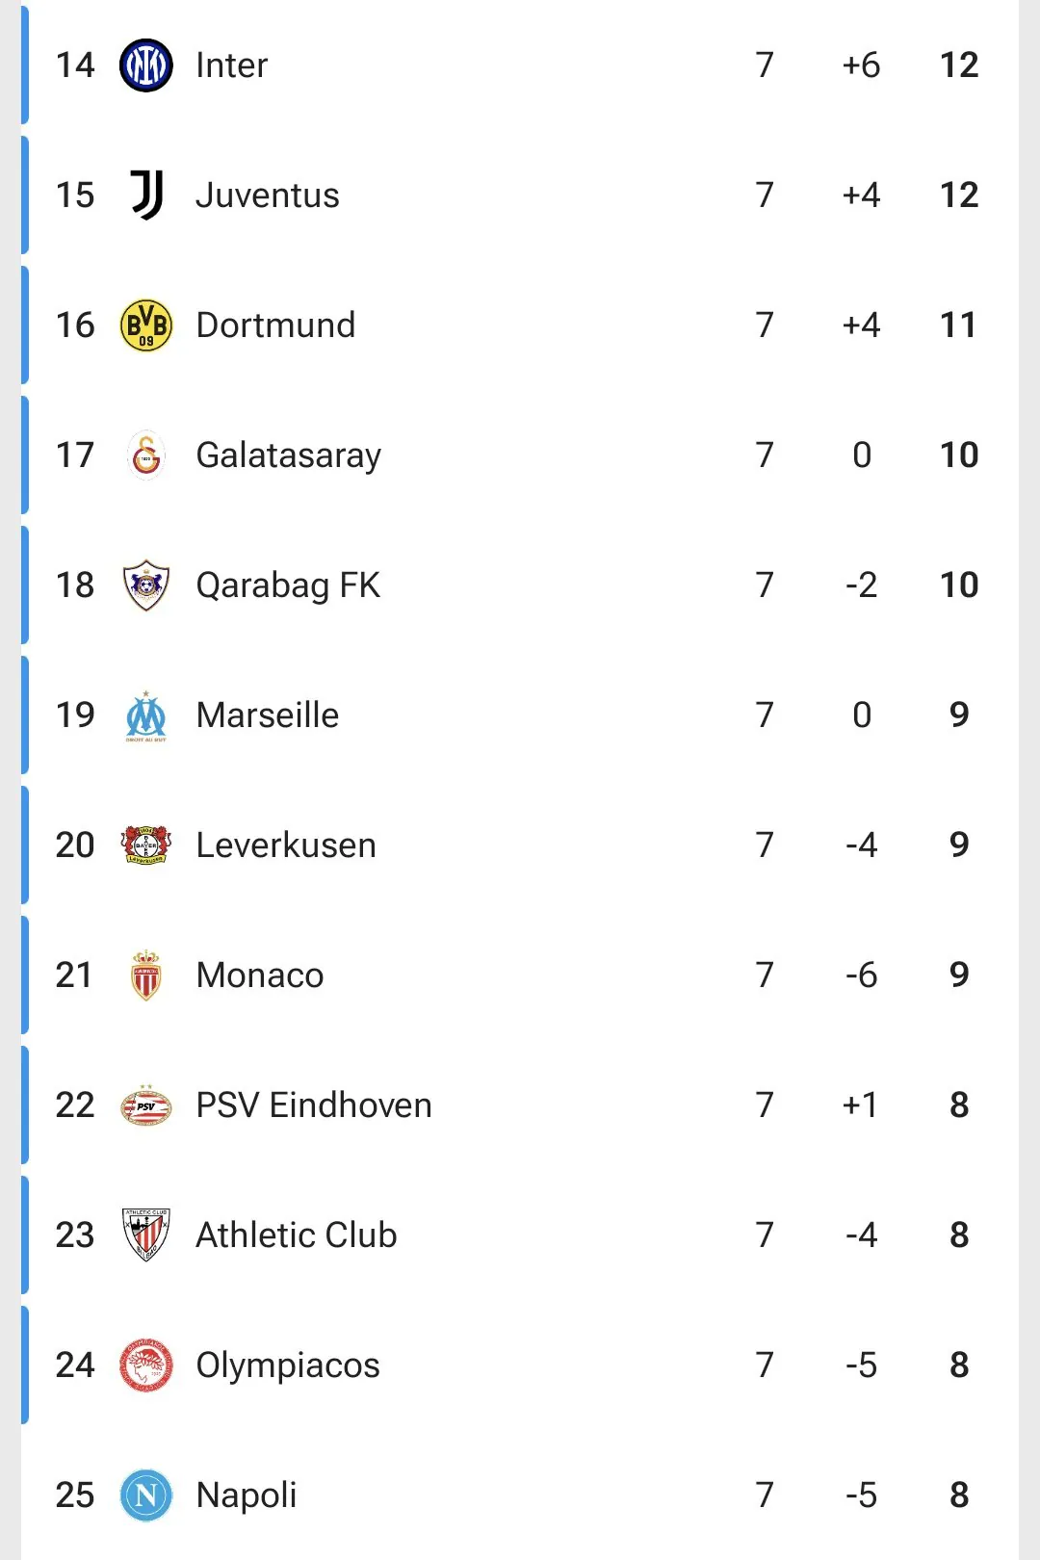Screen dimensions: 1040x1560
Task: Click Inter's 12 points value
Action: tap(959, 65)
